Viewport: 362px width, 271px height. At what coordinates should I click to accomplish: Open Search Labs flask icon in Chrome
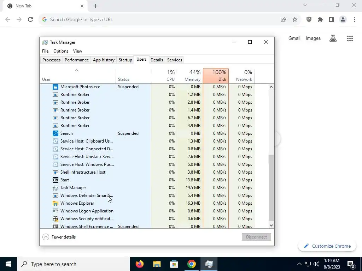(333, 38)
